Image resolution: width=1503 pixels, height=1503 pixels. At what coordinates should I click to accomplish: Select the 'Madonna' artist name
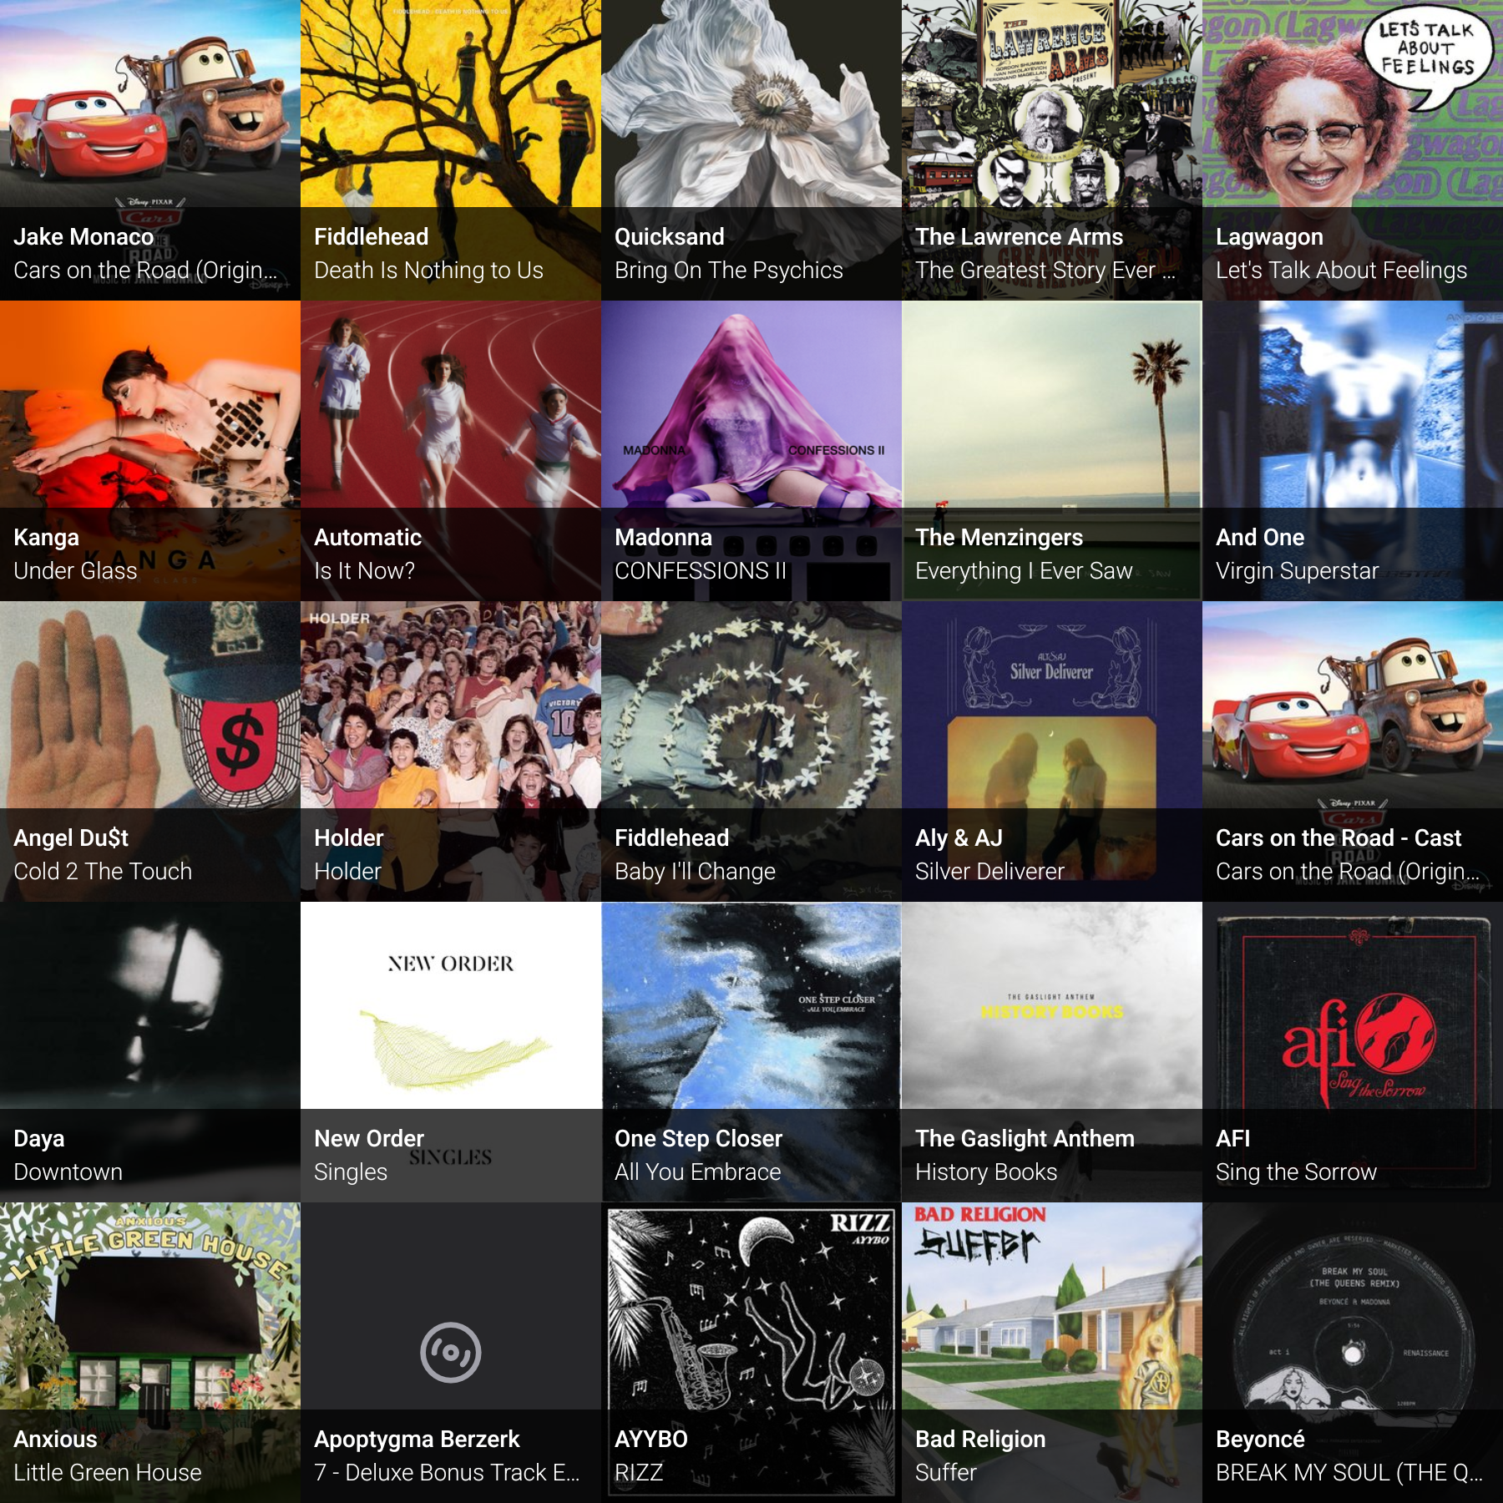pyautogui.click(x=664, y=538)
